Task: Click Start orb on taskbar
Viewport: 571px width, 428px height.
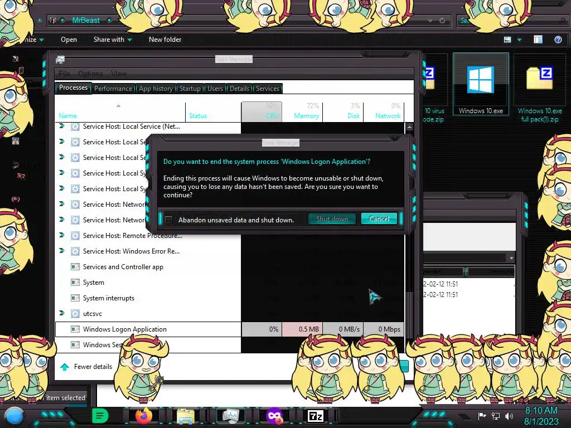Action: [14, 417]
